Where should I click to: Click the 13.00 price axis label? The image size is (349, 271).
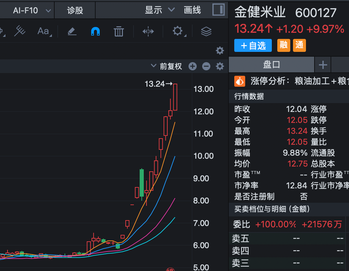tap(204, 89)
